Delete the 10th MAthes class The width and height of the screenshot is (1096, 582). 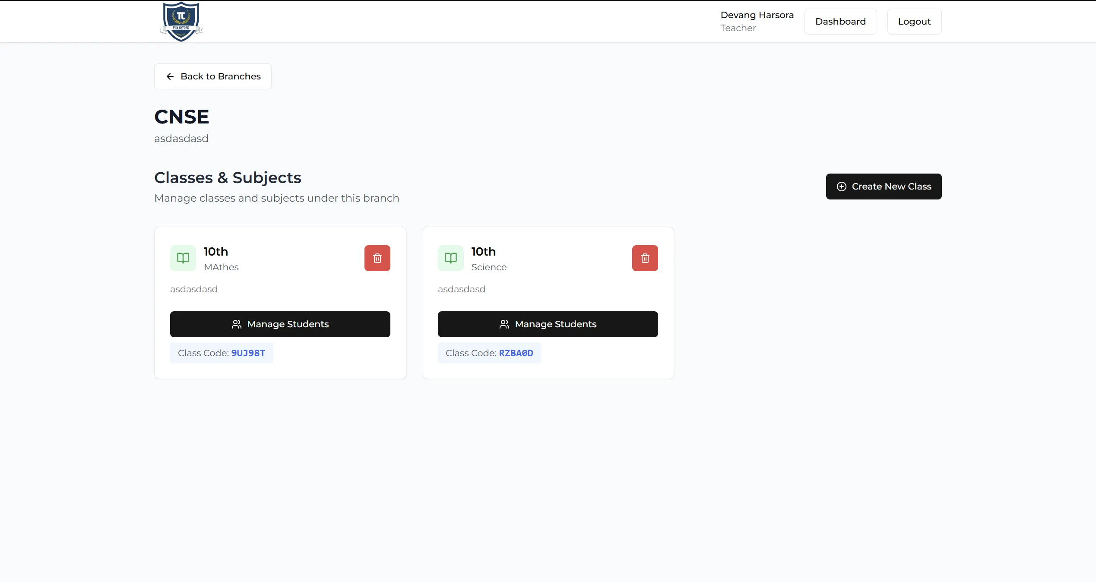coord(377,258)
